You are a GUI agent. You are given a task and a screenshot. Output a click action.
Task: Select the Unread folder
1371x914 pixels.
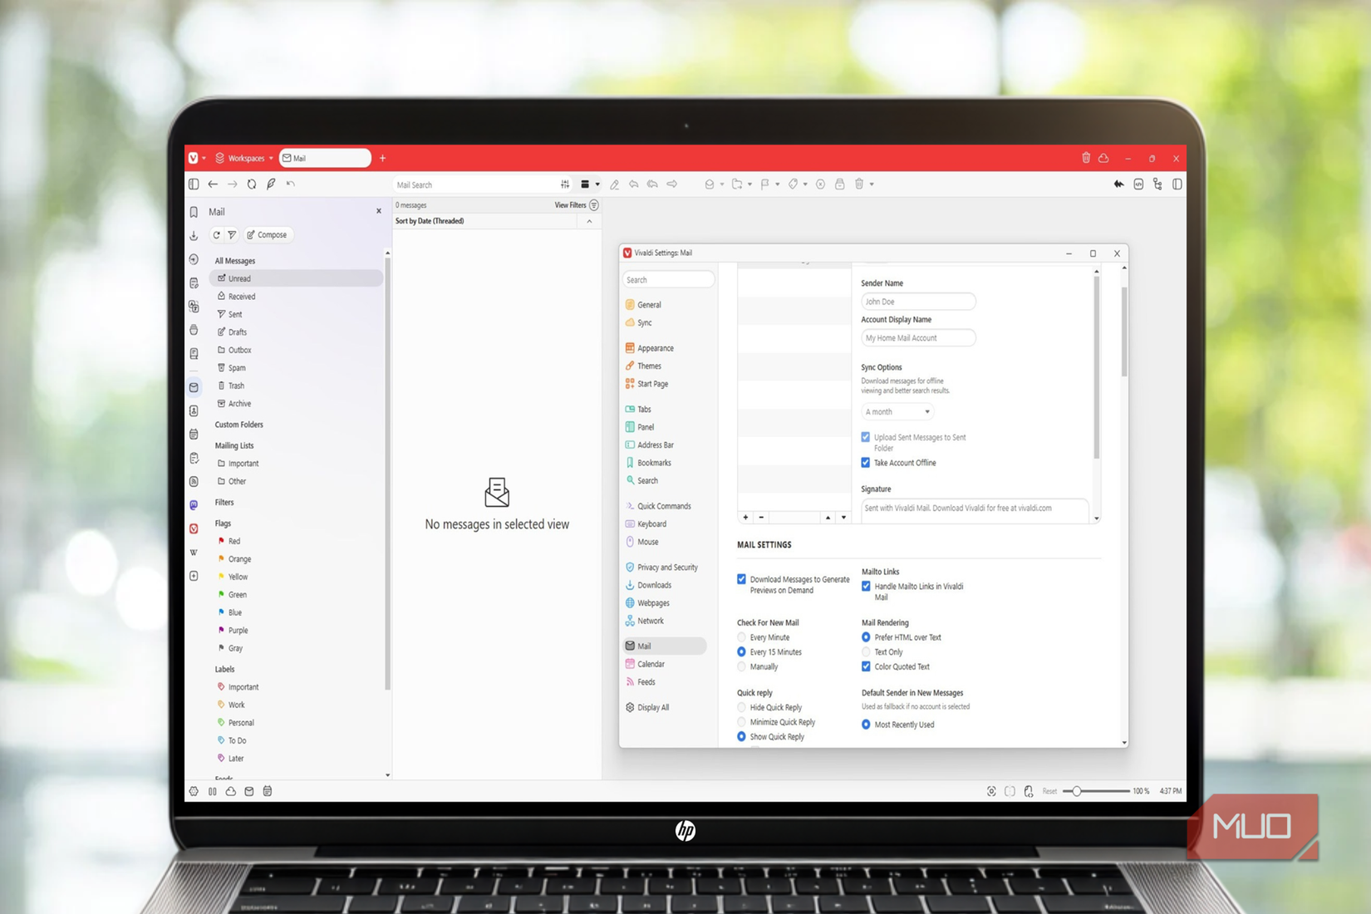(x=296, y=278)
